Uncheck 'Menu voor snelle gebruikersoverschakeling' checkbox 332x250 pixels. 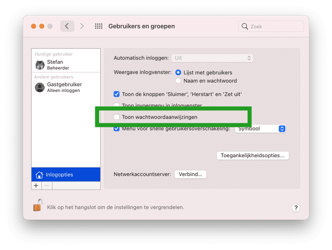click(117, 129)
